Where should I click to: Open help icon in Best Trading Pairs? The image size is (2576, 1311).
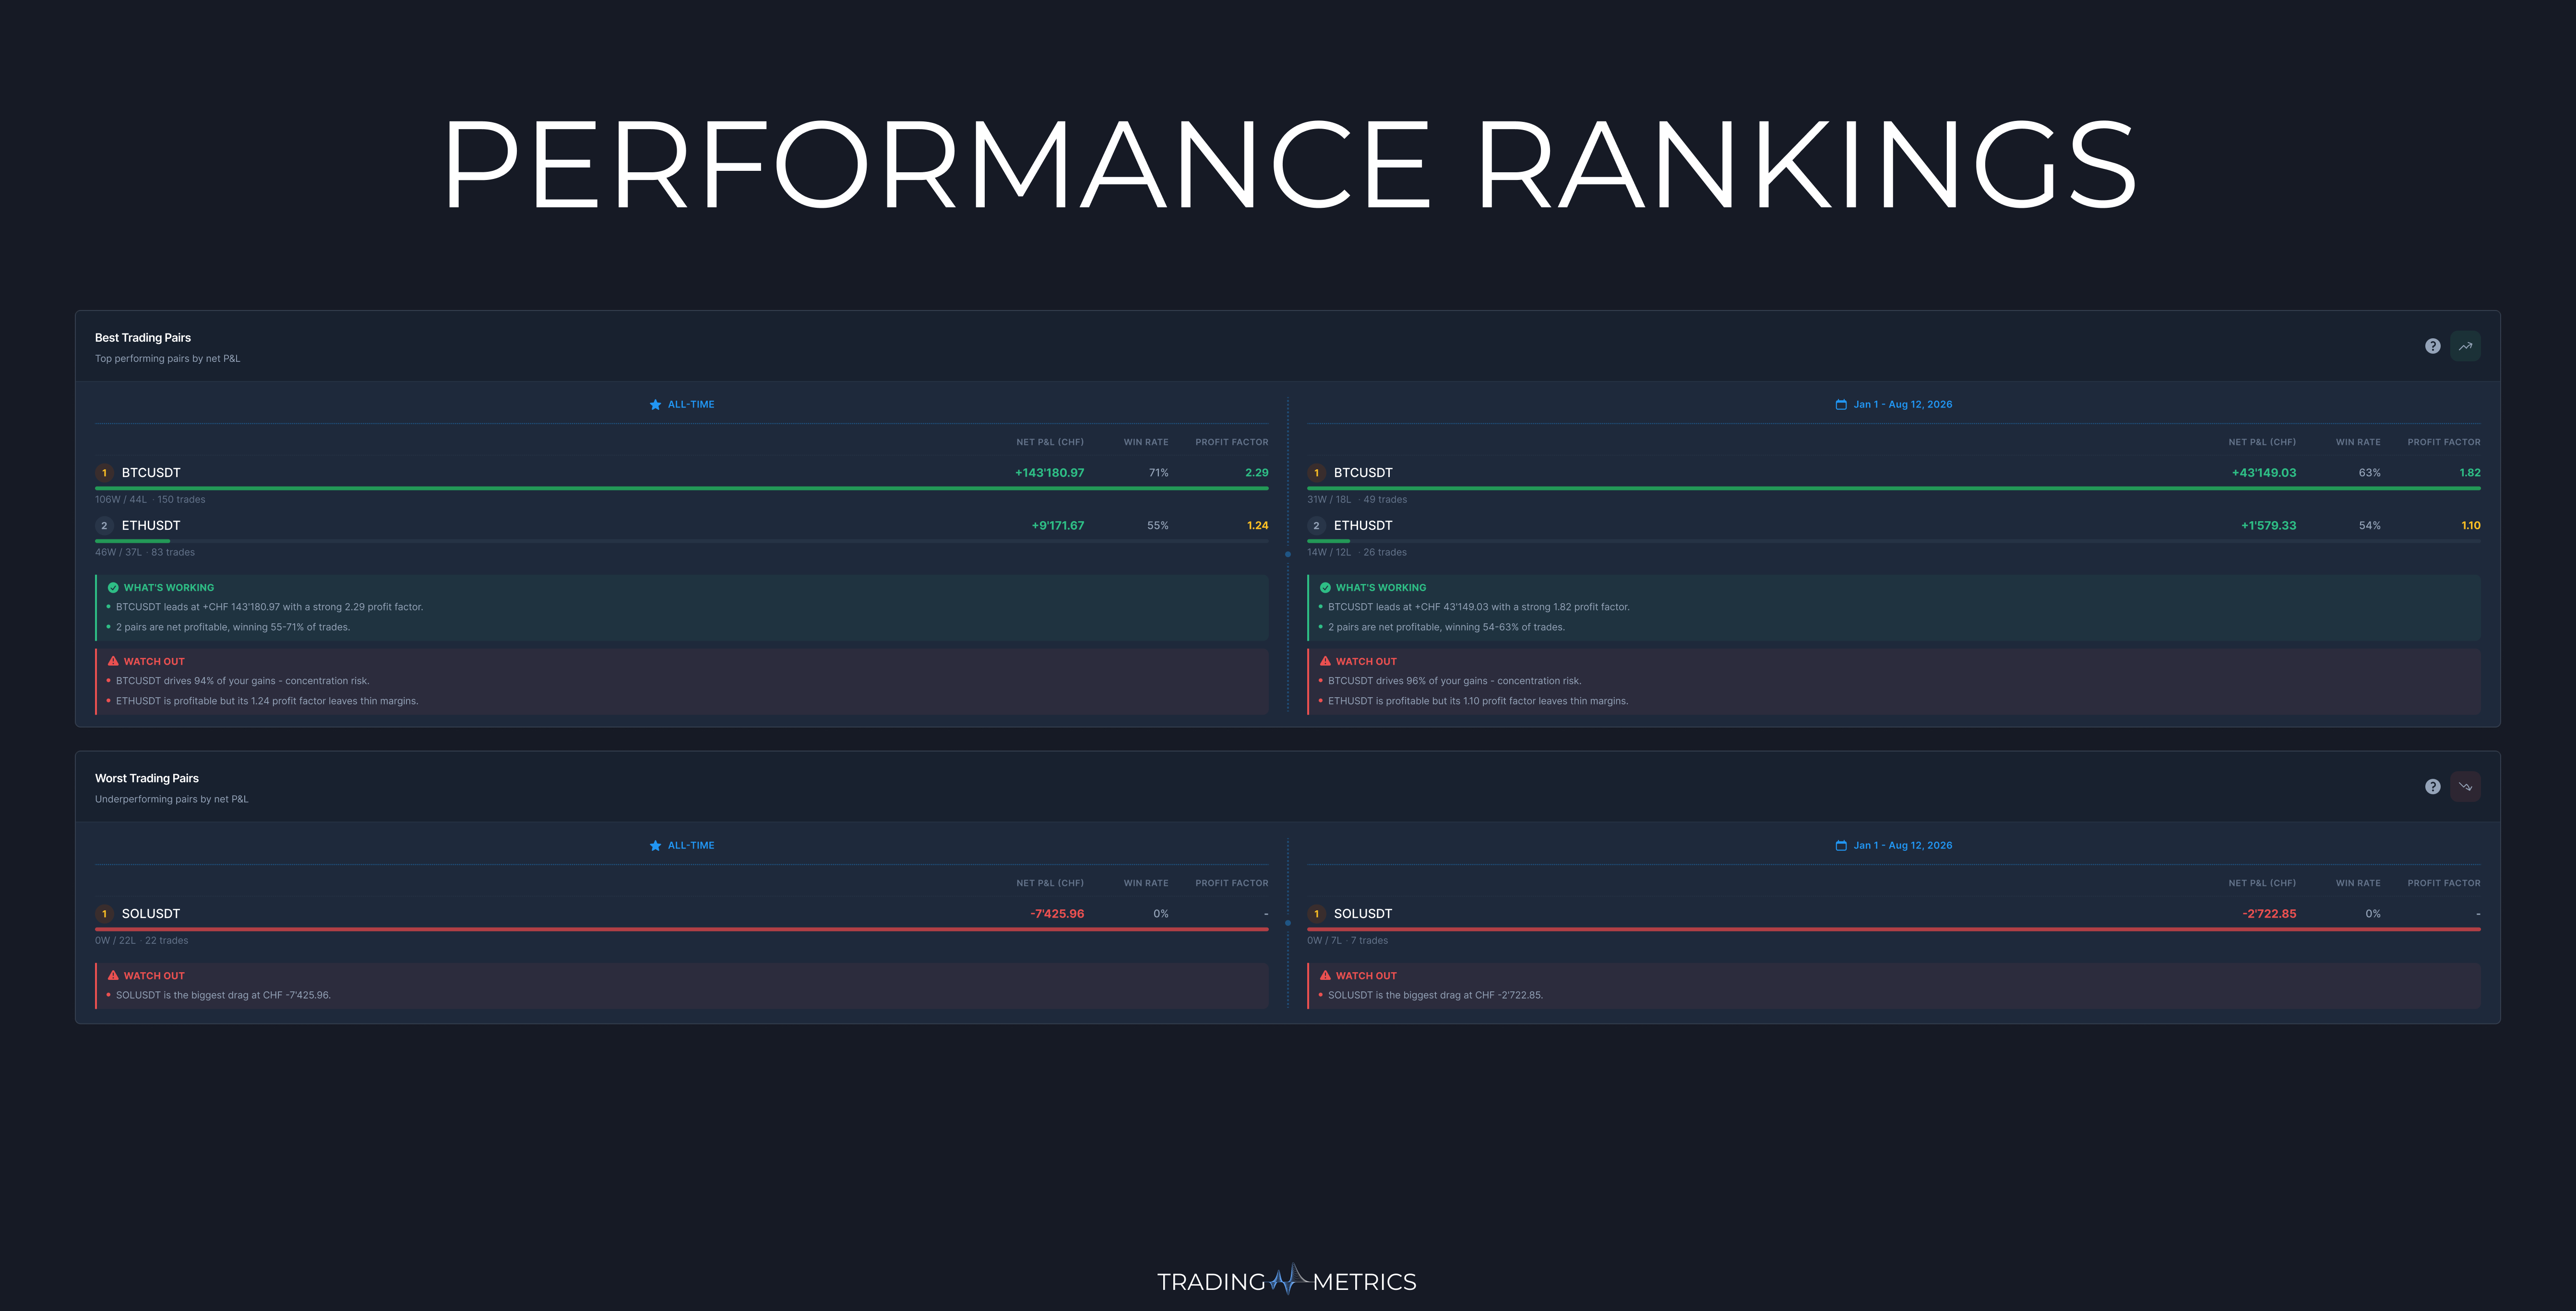[x=2432, y=346]
